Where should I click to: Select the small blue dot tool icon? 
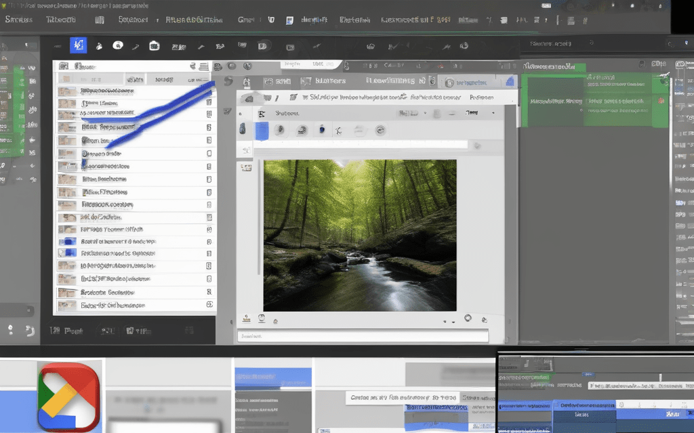coord(323,130)
